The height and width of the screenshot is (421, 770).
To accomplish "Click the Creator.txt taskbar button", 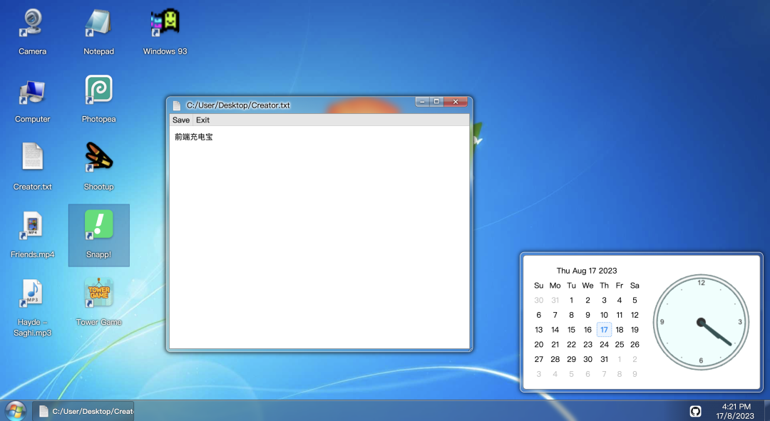I will [x=83, y=411].
